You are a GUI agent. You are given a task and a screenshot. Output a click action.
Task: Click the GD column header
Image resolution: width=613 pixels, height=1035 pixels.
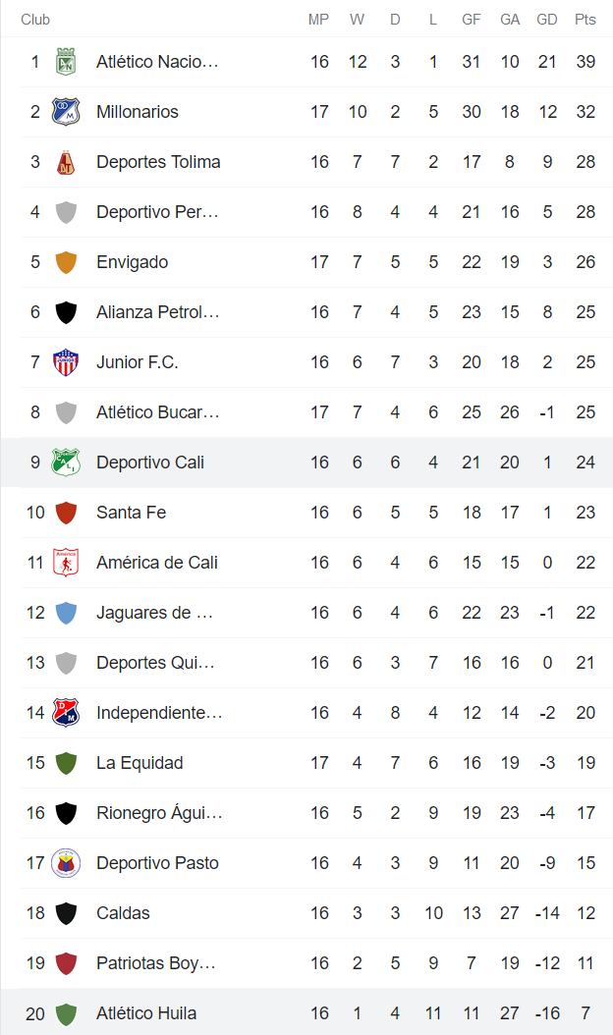point(547,19)
